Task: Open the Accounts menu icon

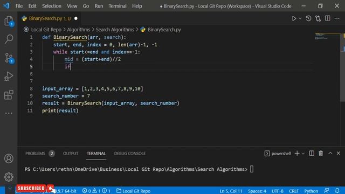Action: tap(9, 158)
